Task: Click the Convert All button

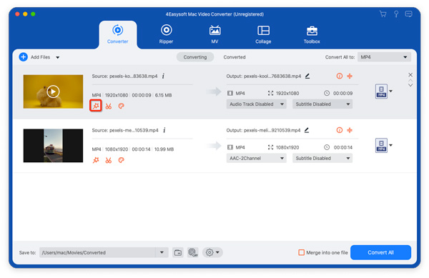Action: 380,252
